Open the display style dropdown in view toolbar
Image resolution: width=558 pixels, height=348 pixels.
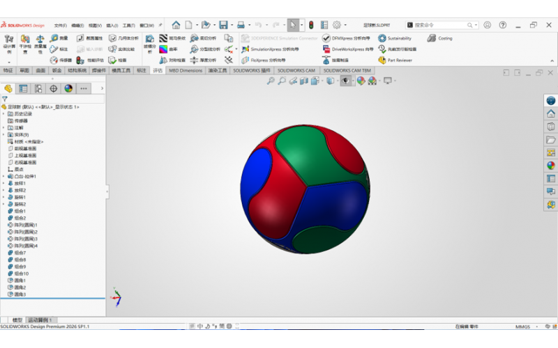338,81
